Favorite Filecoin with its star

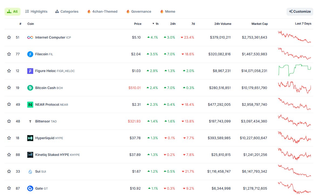click(9, 54)
